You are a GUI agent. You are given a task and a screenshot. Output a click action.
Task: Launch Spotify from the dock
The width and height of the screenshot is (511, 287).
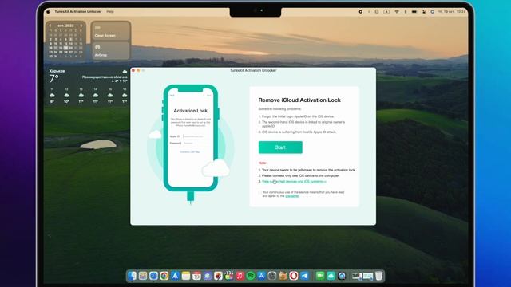[251, 276]
